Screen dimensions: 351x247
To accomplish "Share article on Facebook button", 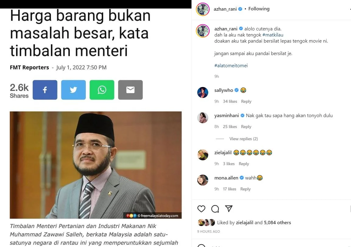I will (x=45, y=90).
